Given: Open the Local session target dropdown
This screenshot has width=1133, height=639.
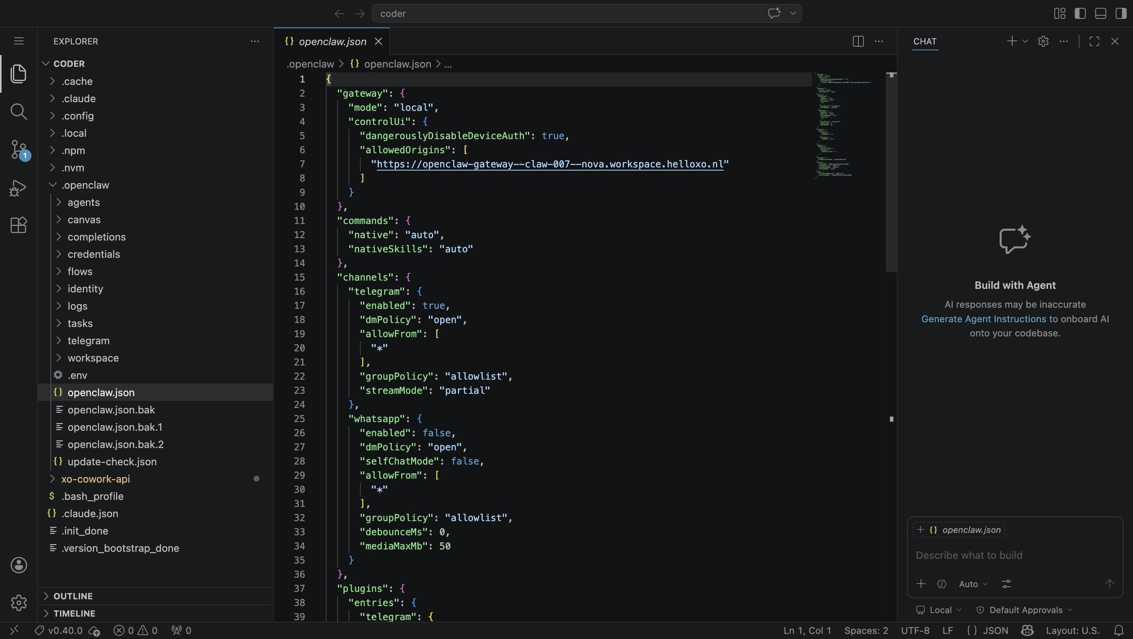Looking at the screenshot, I should 939,610.
